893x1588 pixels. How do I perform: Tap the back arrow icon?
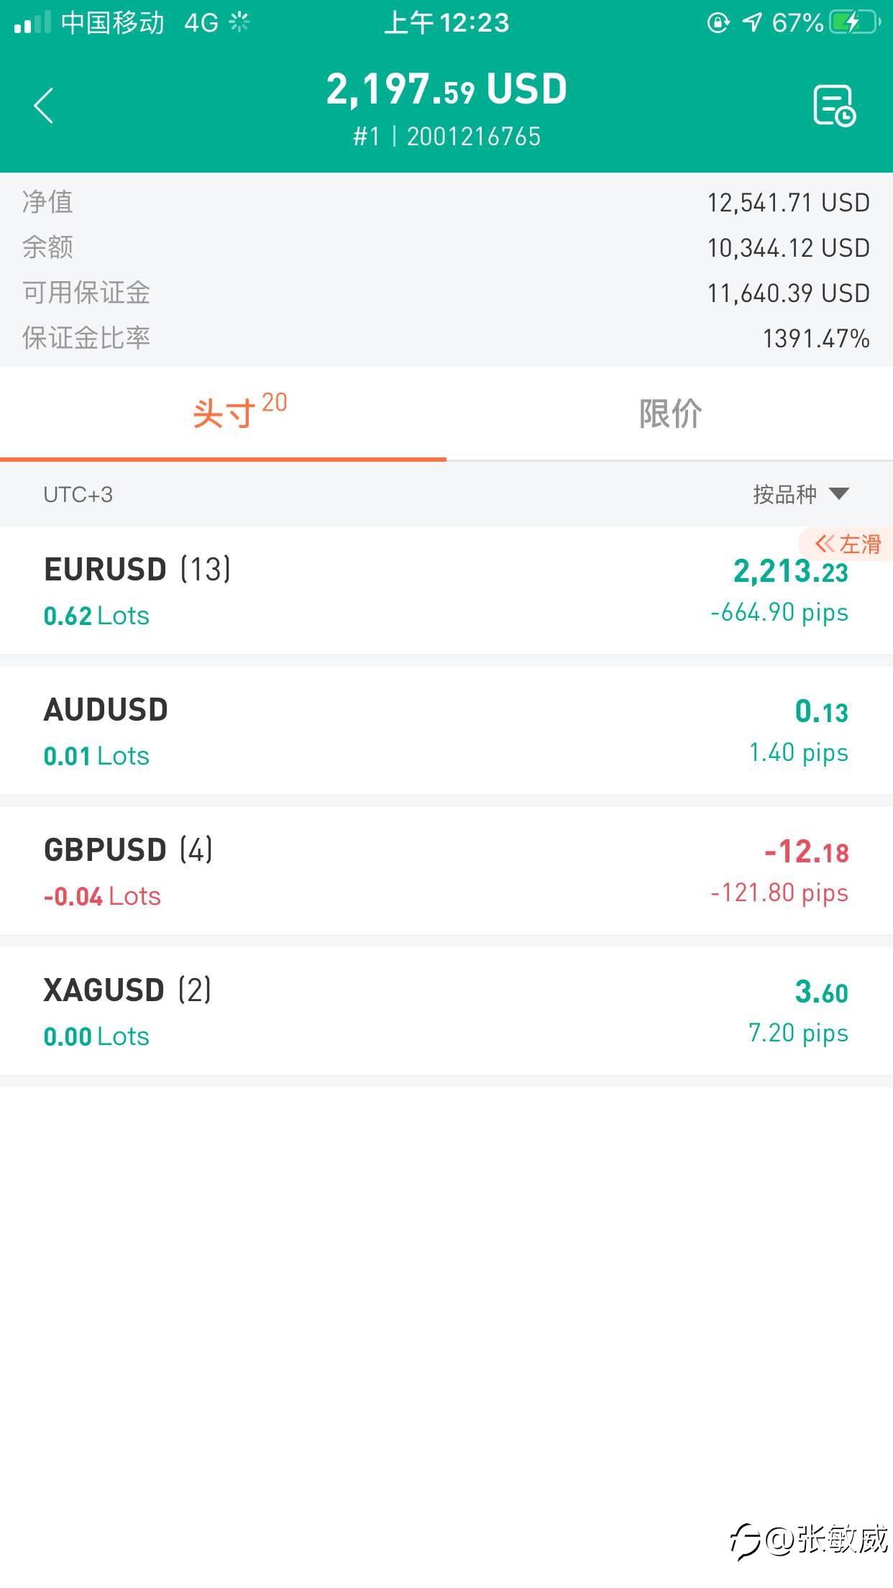tap(44, 106)
